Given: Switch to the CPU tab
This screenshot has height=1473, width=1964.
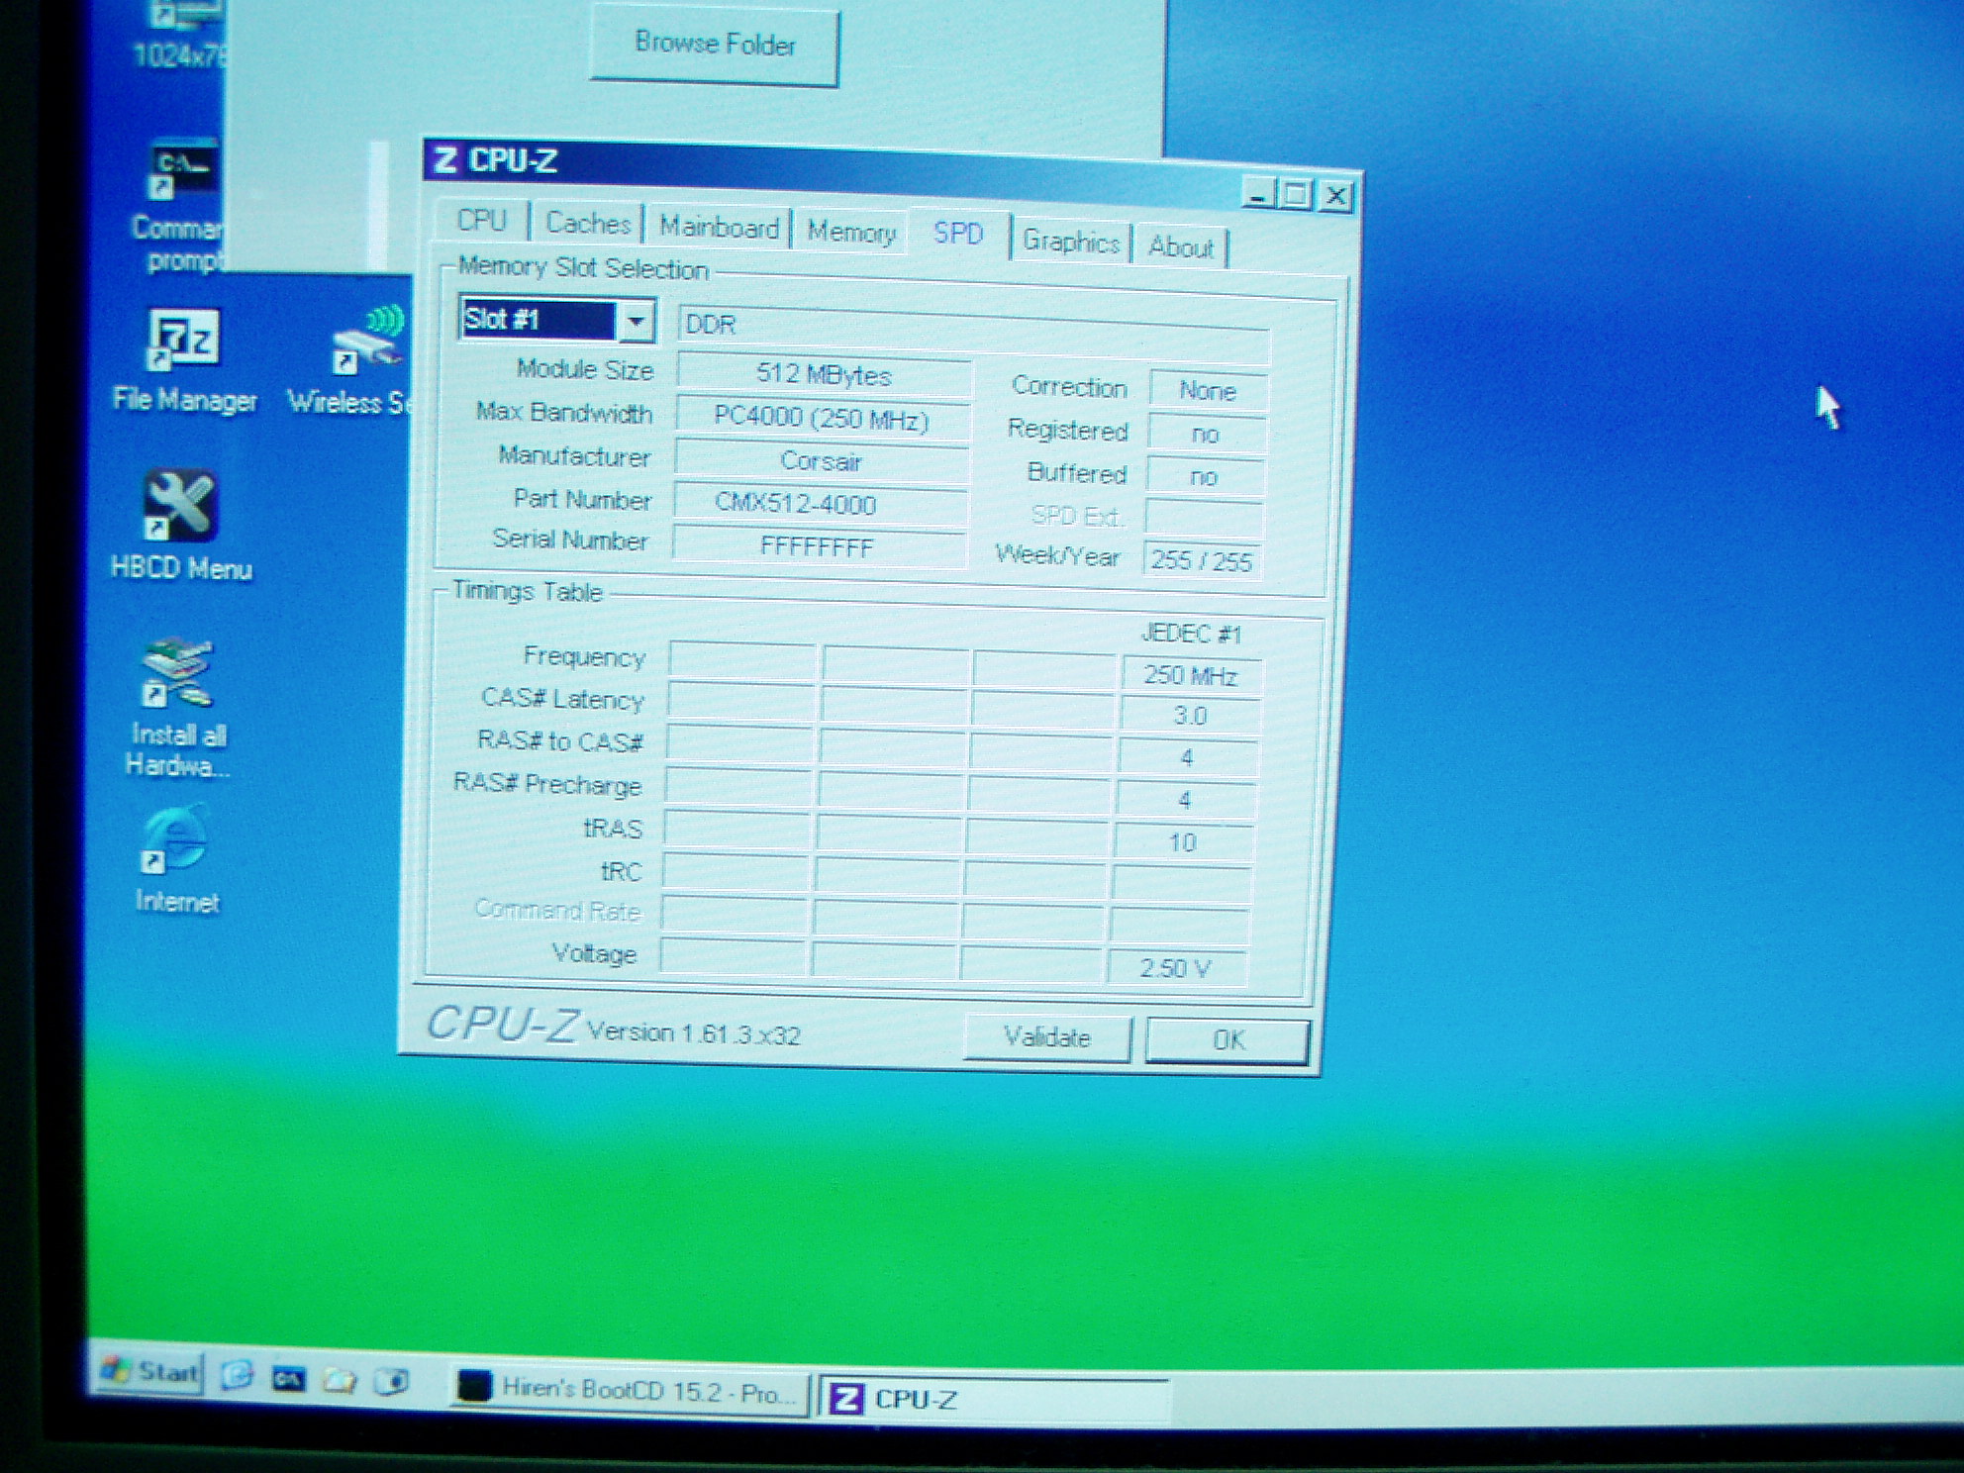Looking at the screenshot, I should click(x=482, y=220).
